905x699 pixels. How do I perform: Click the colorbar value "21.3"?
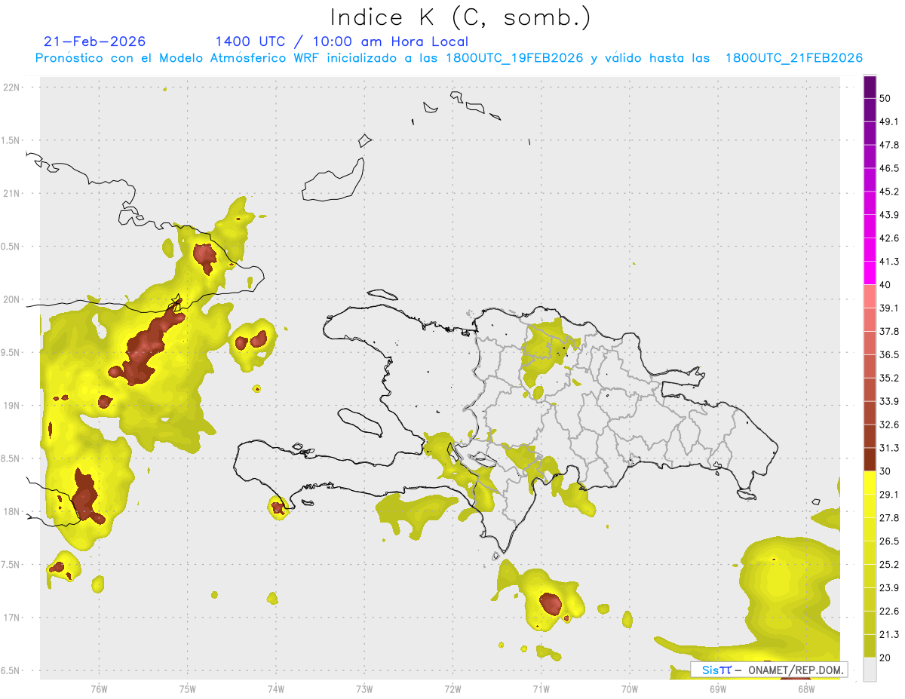pos(889,635)
